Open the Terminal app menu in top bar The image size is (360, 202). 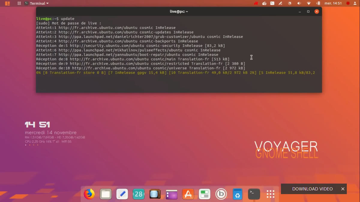click(x=36, y=3)
